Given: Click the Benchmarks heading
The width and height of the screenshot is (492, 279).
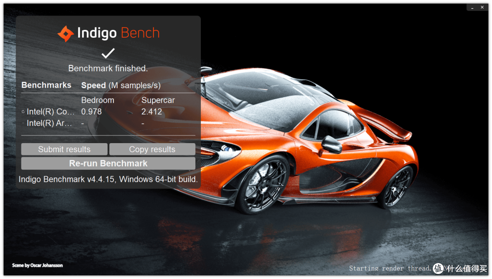Looking at the screenshot, I should (x=46, y=85).
